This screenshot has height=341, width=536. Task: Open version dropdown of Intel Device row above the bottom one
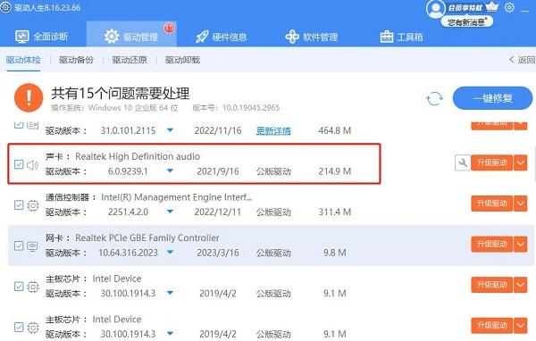(170, 293)
